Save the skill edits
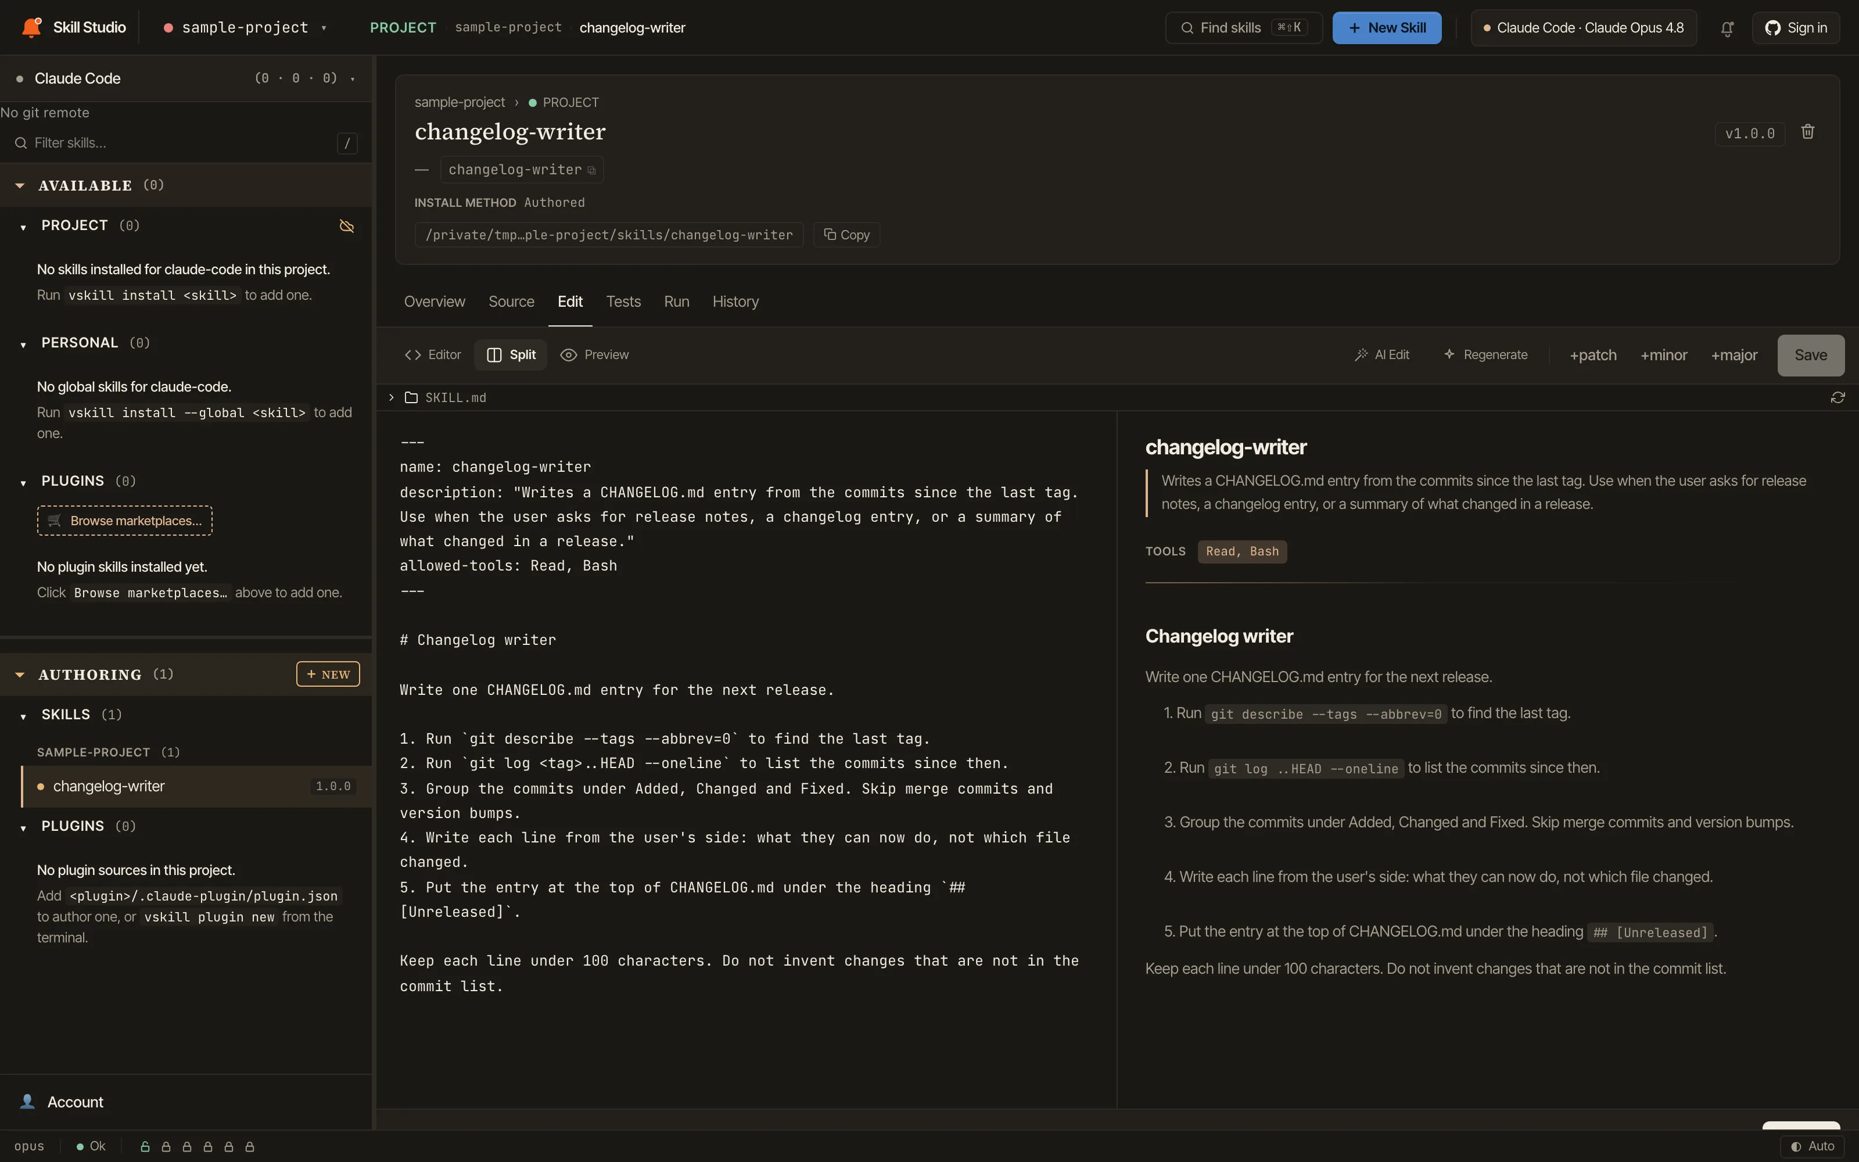Viewport: 1859px width, 1162px height. (1811, 355)
